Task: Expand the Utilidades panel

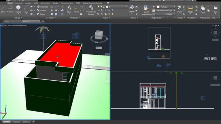Action: 192,18
